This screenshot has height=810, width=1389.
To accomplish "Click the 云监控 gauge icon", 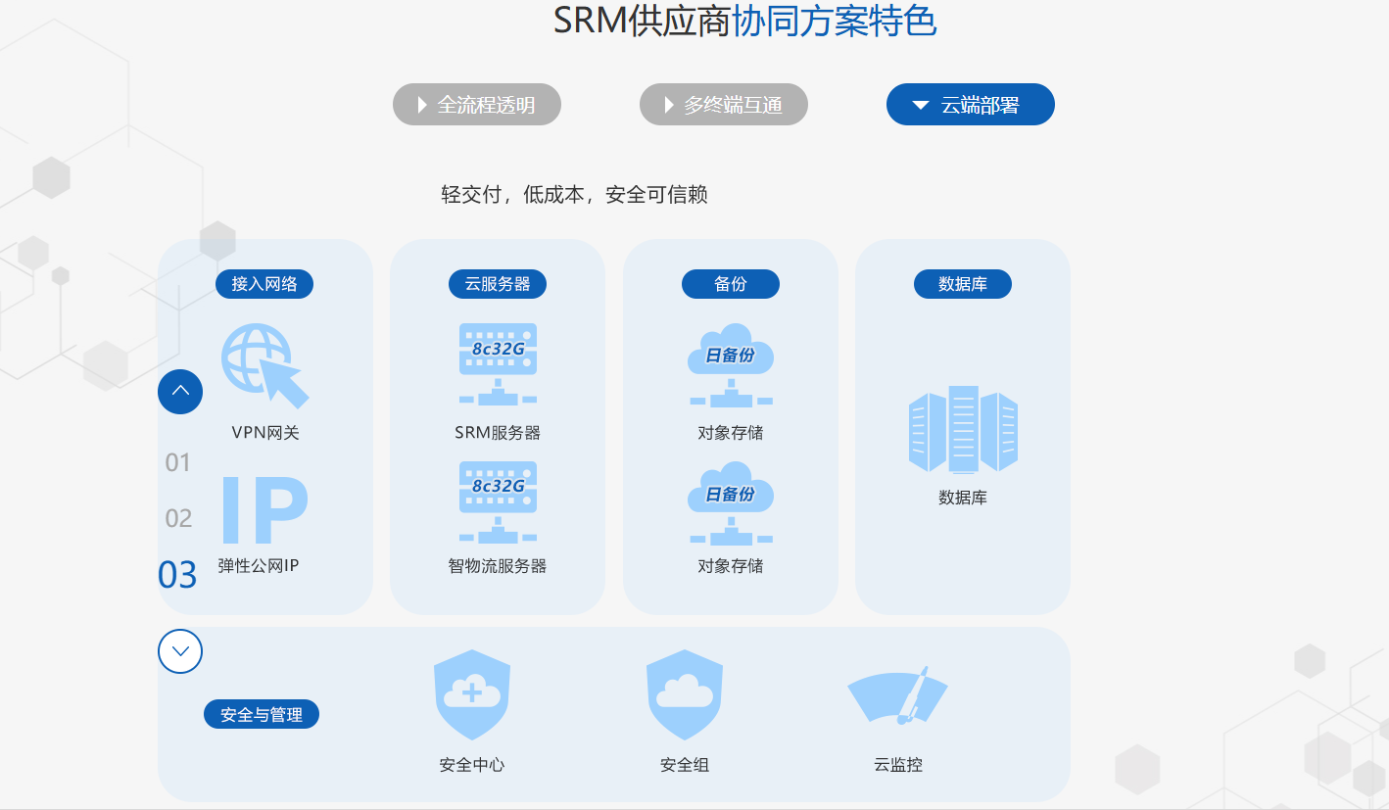I will (x=898, y=696).
